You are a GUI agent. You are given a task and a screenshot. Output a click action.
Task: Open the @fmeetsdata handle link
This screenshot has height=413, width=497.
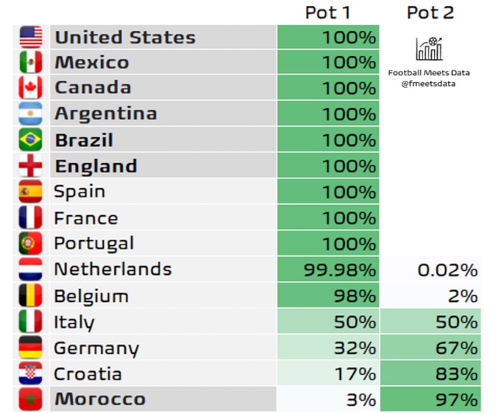429,84
